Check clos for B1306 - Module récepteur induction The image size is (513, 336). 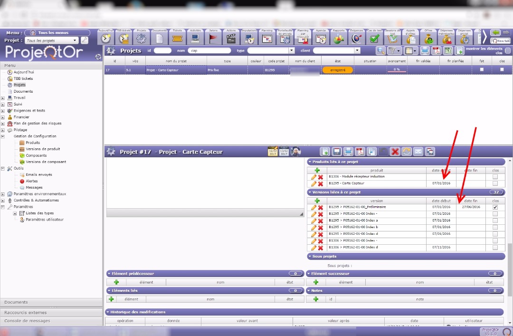[x=495, y=177]
